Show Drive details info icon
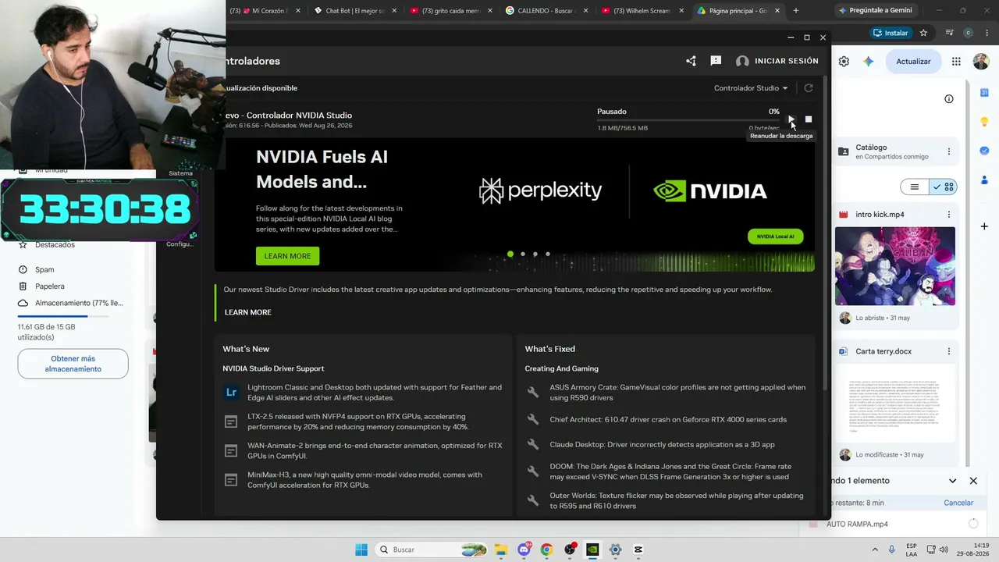 tap(949, 99)
